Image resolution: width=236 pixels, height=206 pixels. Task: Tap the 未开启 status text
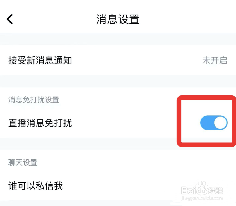pyautogui.click(x=215, y=60)
